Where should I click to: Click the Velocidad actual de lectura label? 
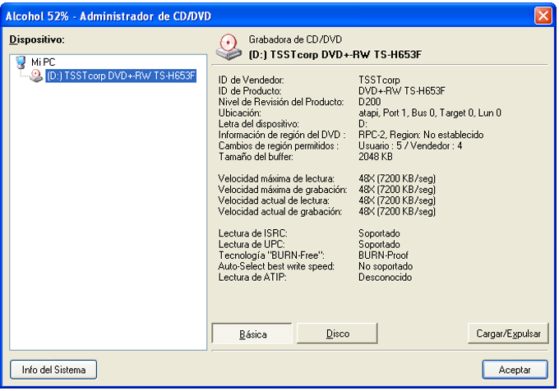coord(274,201)
